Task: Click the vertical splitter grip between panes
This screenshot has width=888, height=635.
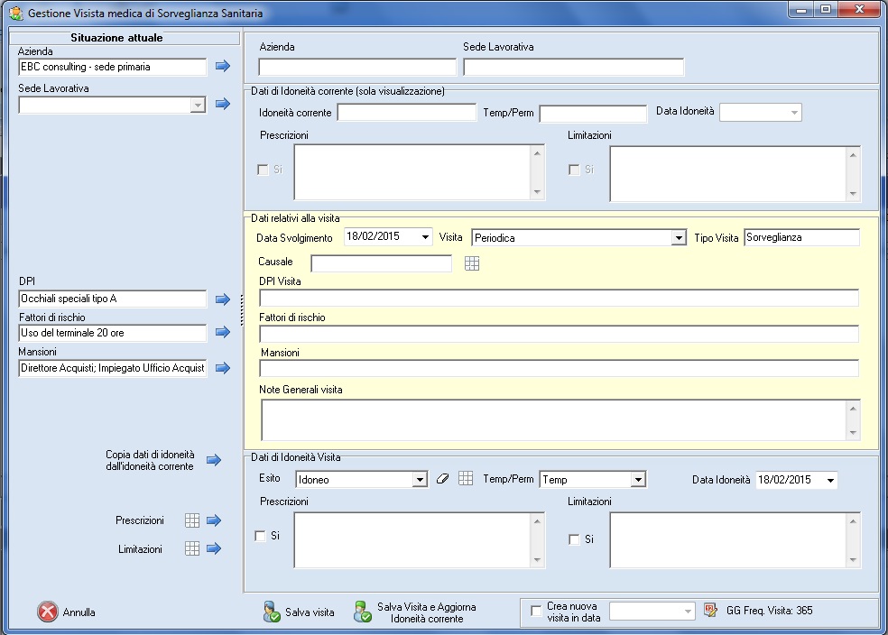Action: (x=242, y=310)
